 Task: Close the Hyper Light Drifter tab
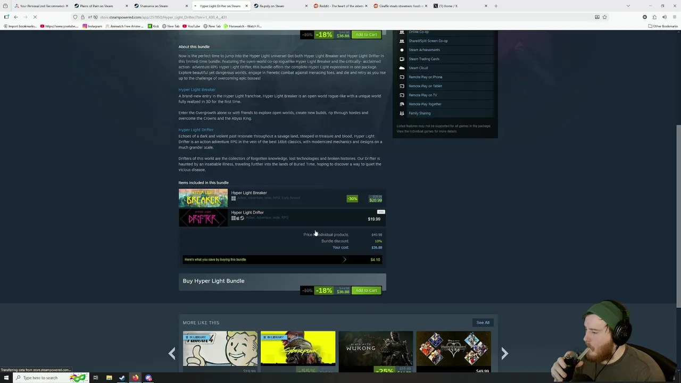click(x=246, y=6)
